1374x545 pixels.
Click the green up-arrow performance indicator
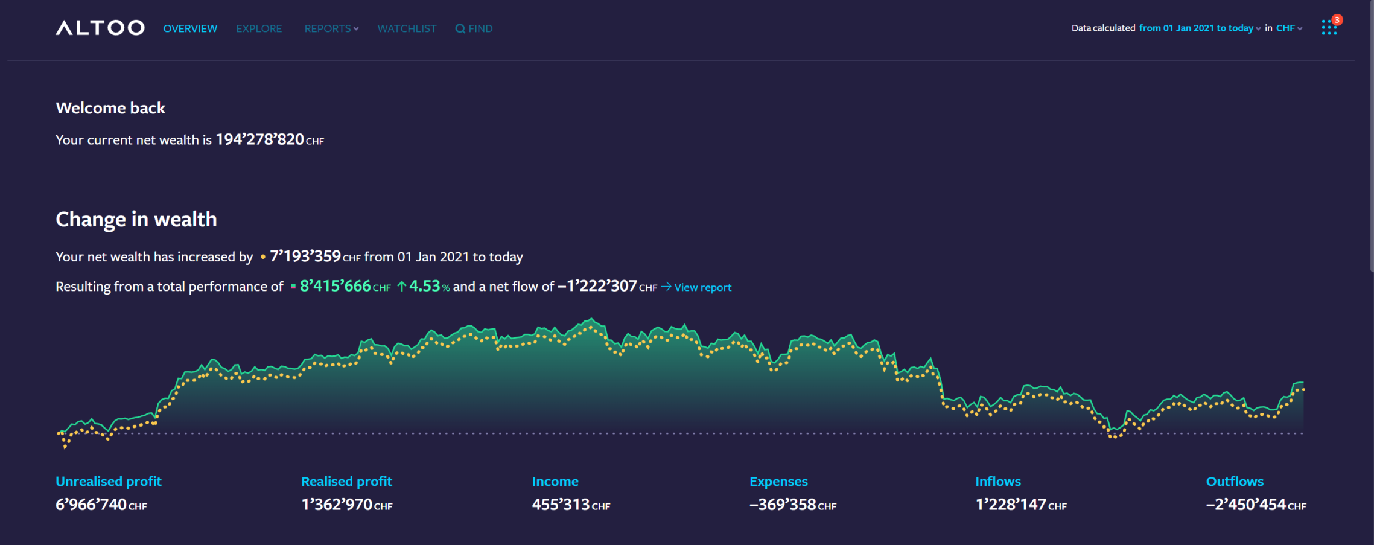click(x=401, y=287)
